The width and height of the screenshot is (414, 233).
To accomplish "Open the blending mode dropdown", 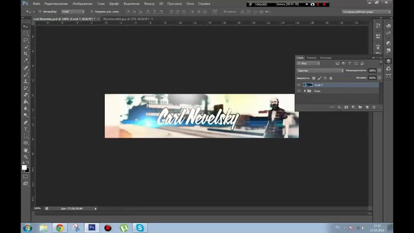I will (320, 71).
